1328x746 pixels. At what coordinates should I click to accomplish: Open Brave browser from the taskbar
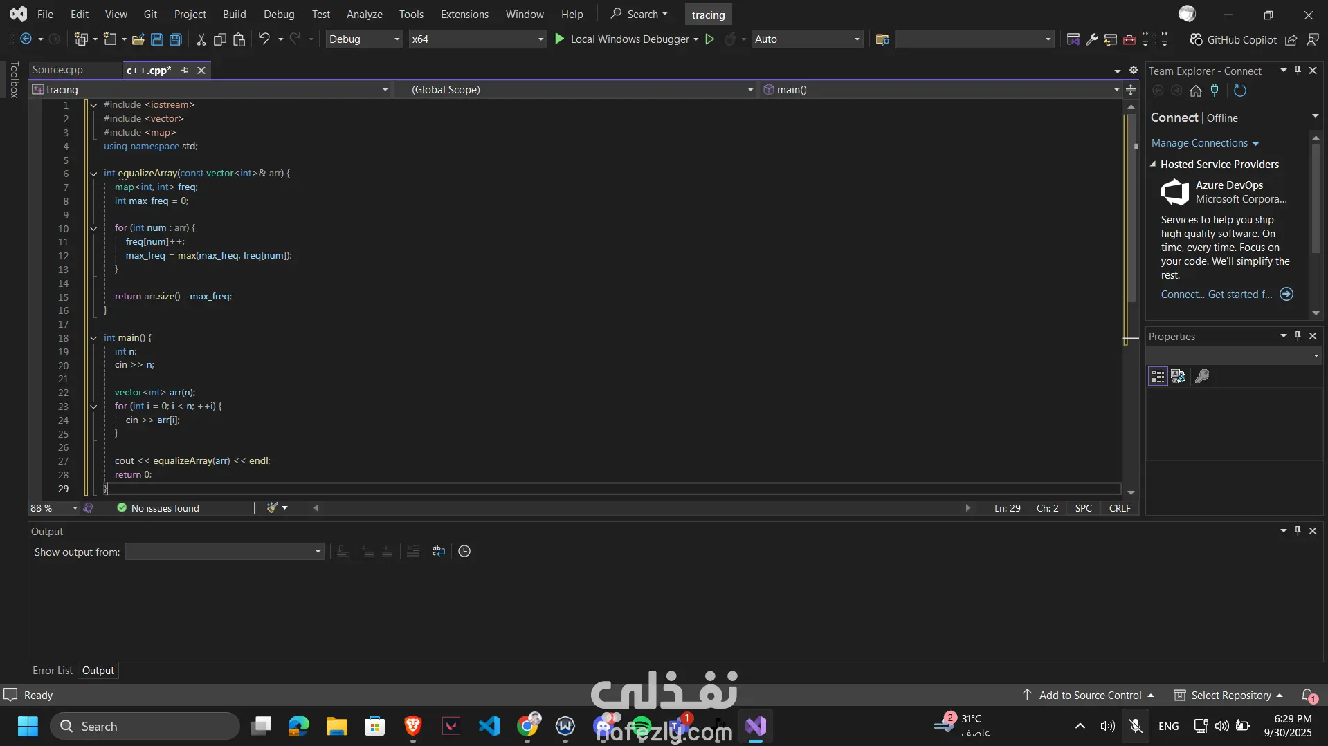[x=413, y=726]
